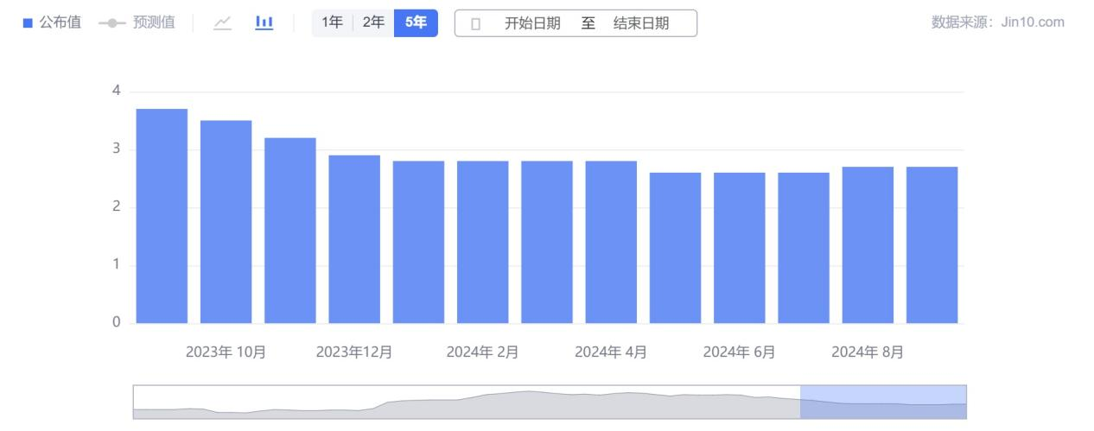Click the last bar on the right
The height and width of the screenshot is (431, 1094).
pos(932,245)
